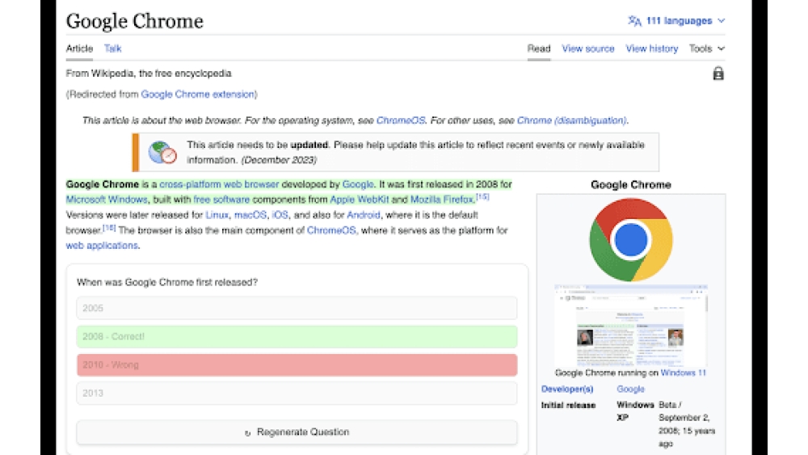The image size is (808, 455).
Task: Click the regenerate refresh icon
Action: (x=247, y=433)
